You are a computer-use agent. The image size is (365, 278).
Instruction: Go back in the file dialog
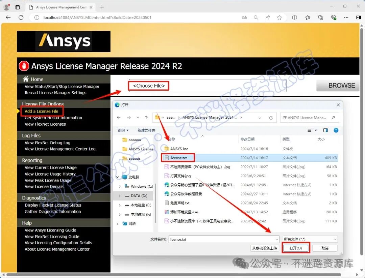pos(119,118)
